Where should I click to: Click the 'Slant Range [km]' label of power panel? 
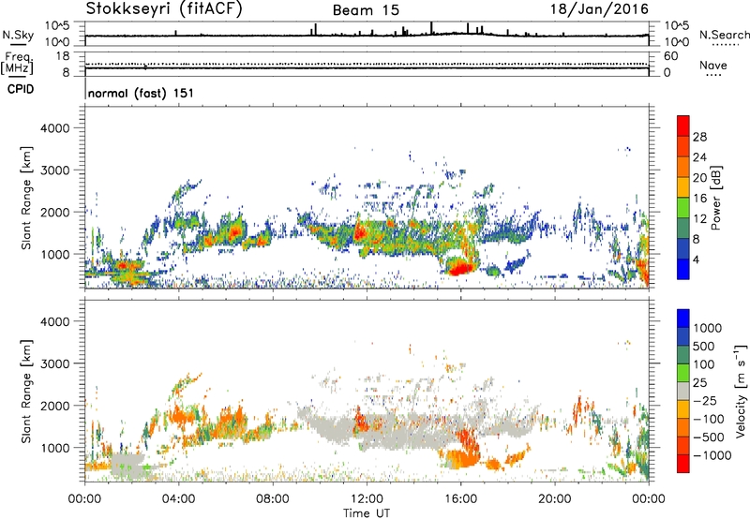point(26,198)
